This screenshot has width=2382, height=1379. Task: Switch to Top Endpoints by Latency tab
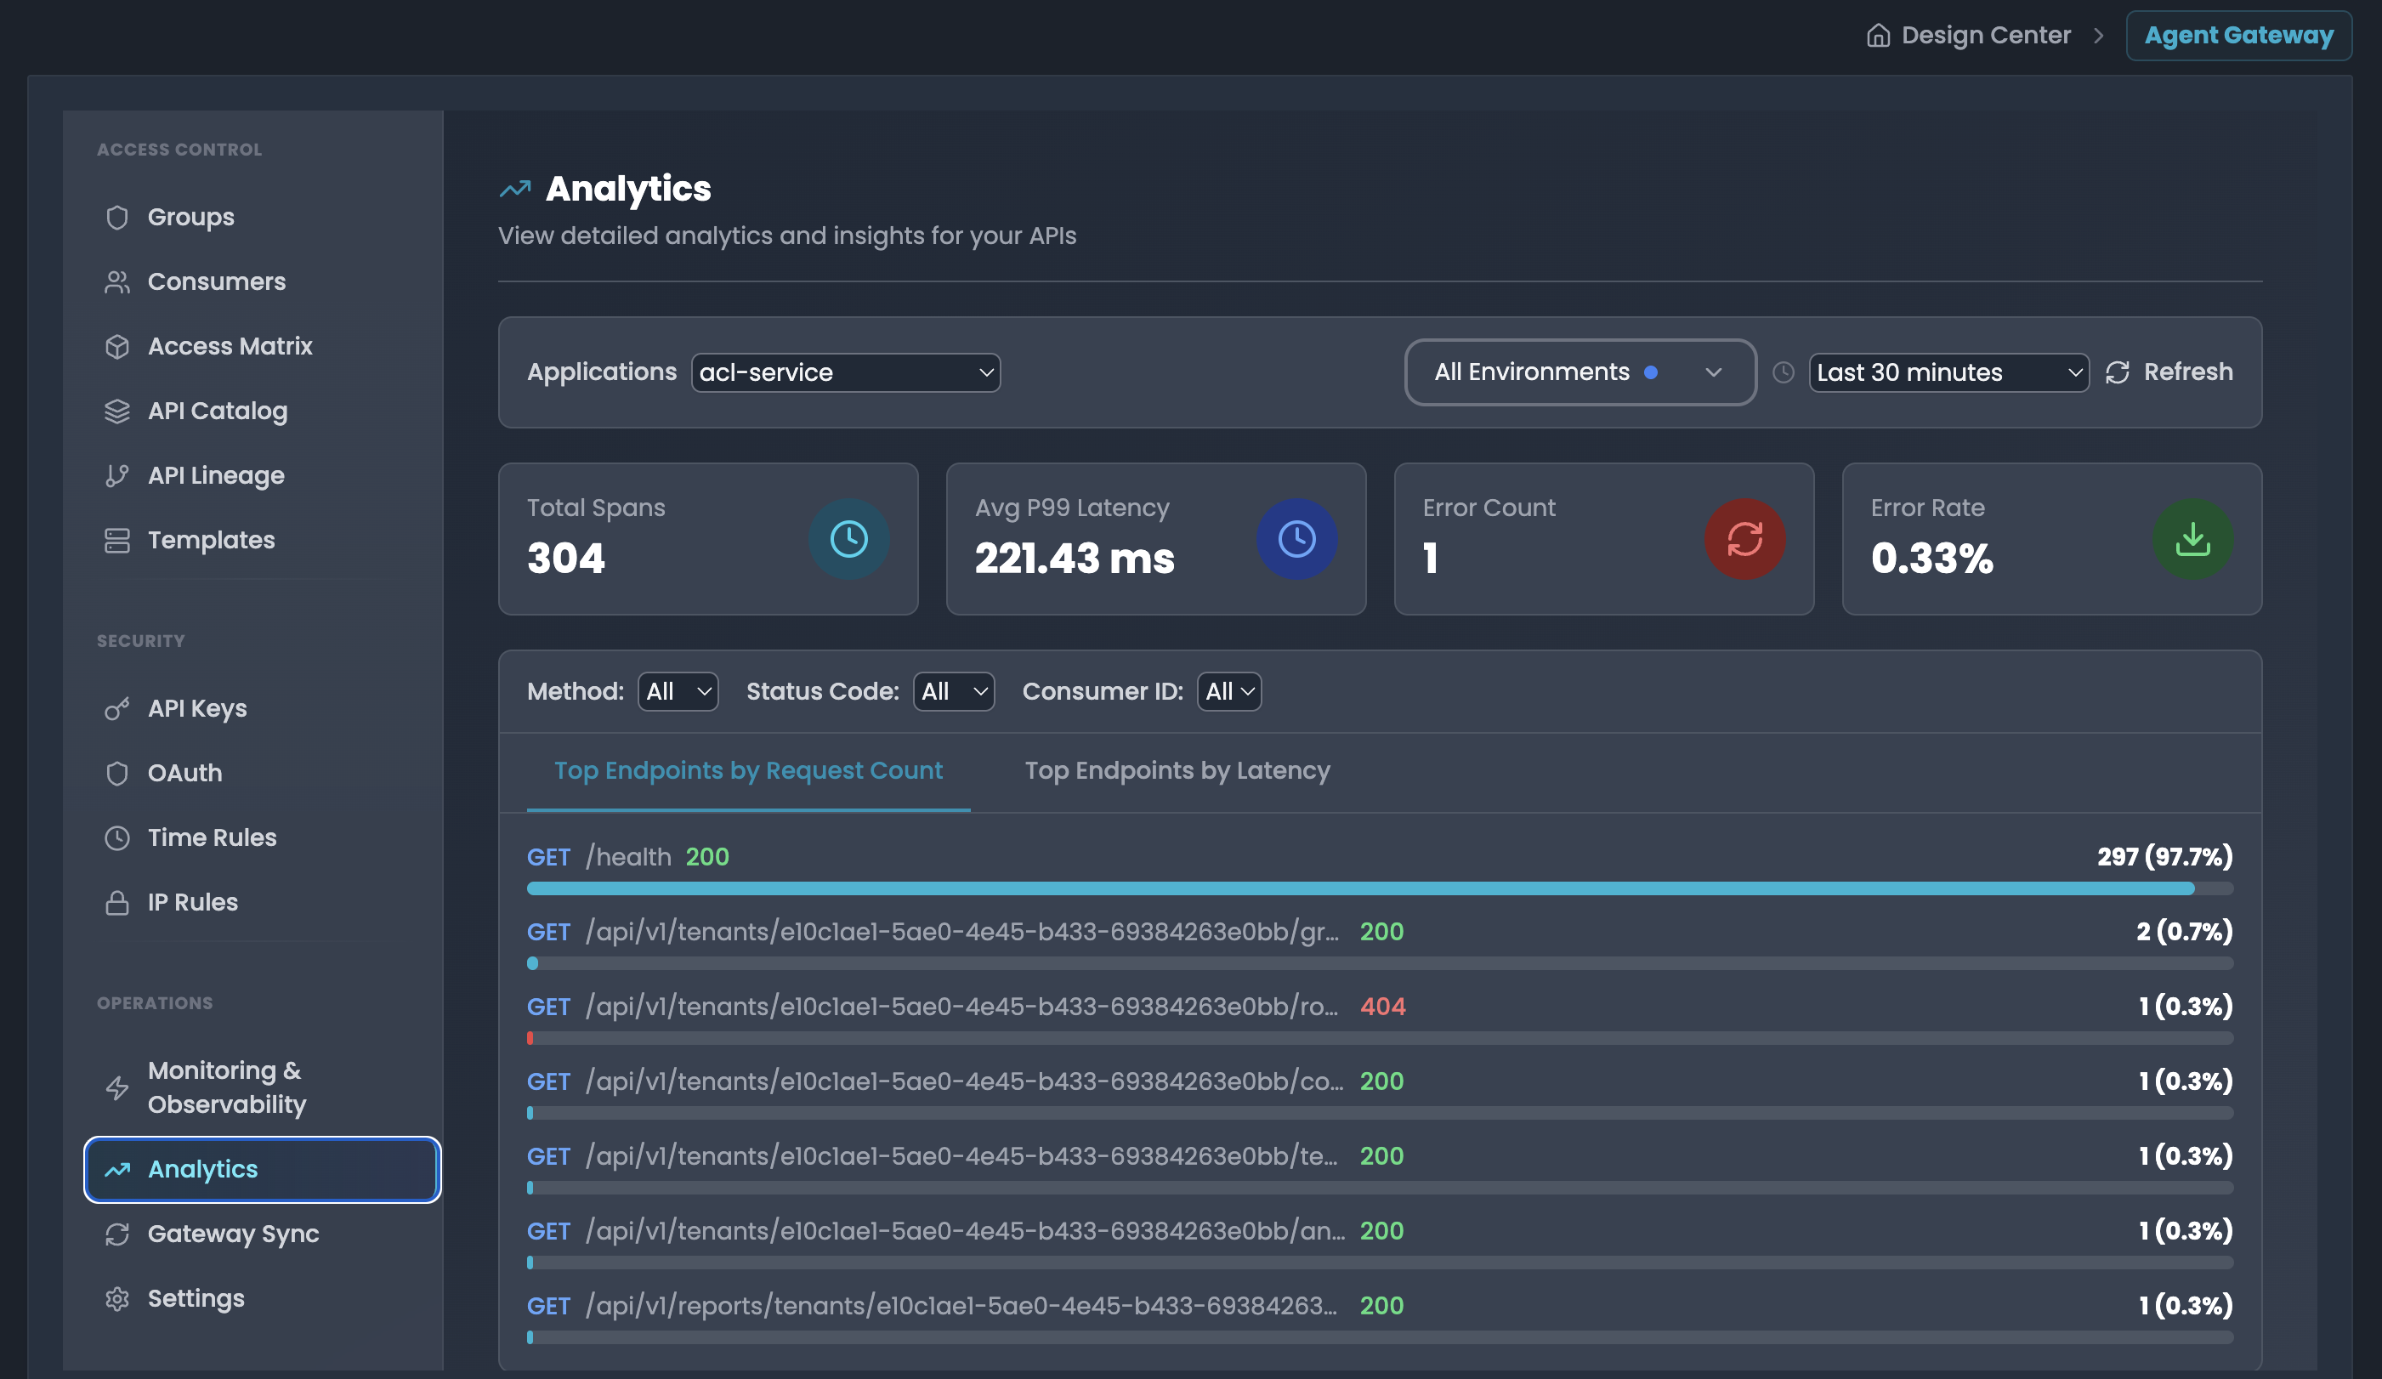click(x=1177, y=771)
